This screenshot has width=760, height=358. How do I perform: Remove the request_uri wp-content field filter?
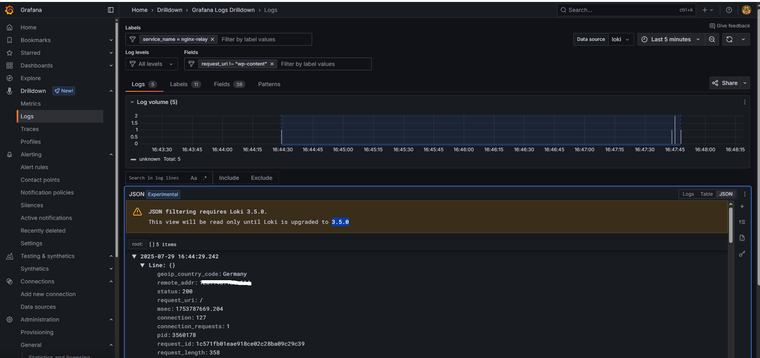click(x=272, y=64)
